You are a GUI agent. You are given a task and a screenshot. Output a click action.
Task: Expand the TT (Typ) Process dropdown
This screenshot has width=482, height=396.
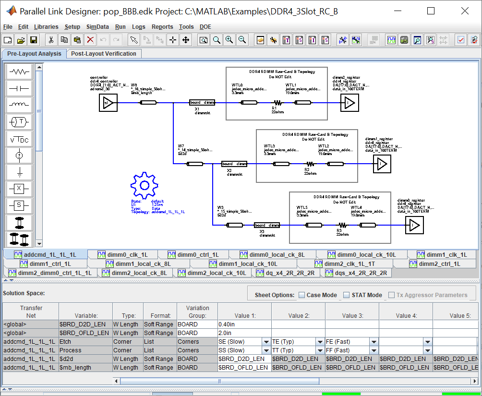coord(320,350)
